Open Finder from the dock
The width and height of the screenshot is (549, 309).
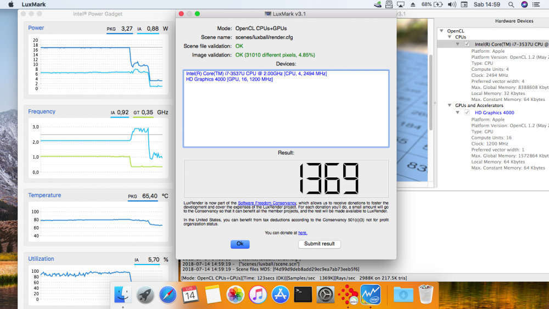click(x=122, y=294)
